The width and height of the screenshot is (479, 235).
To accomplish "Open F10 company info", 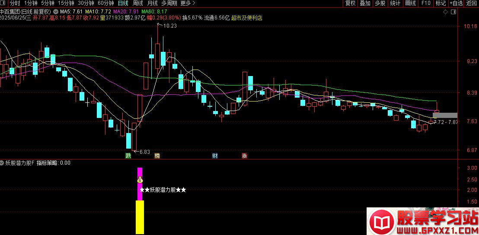I will coord(426,3).
